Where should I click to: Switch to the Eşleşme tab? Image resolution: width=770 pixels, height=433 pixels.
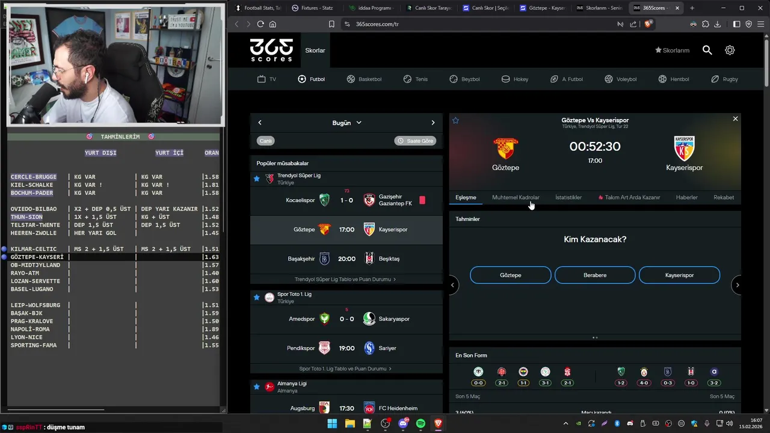point(466,197)
